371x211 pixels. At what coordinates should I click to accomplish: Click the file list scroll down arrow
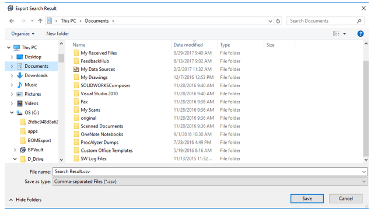tap(366, 160)
